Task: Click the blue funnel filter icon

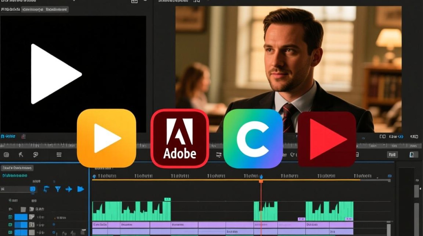Action: coord(58,189)
